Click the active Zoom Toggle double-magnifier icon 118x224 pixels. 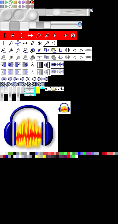[33, 50]
